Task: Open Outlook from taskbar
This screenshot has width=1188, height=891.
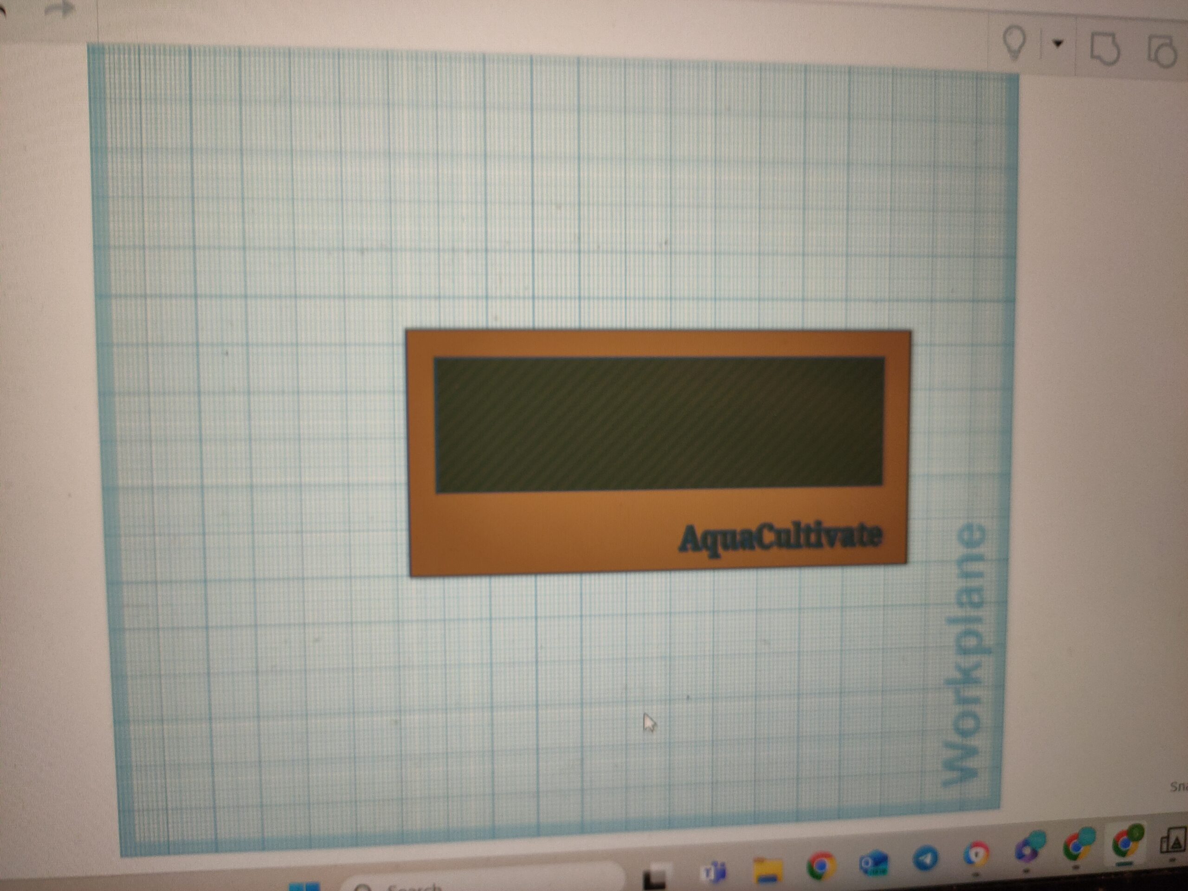Action: [x=874, y=864]
